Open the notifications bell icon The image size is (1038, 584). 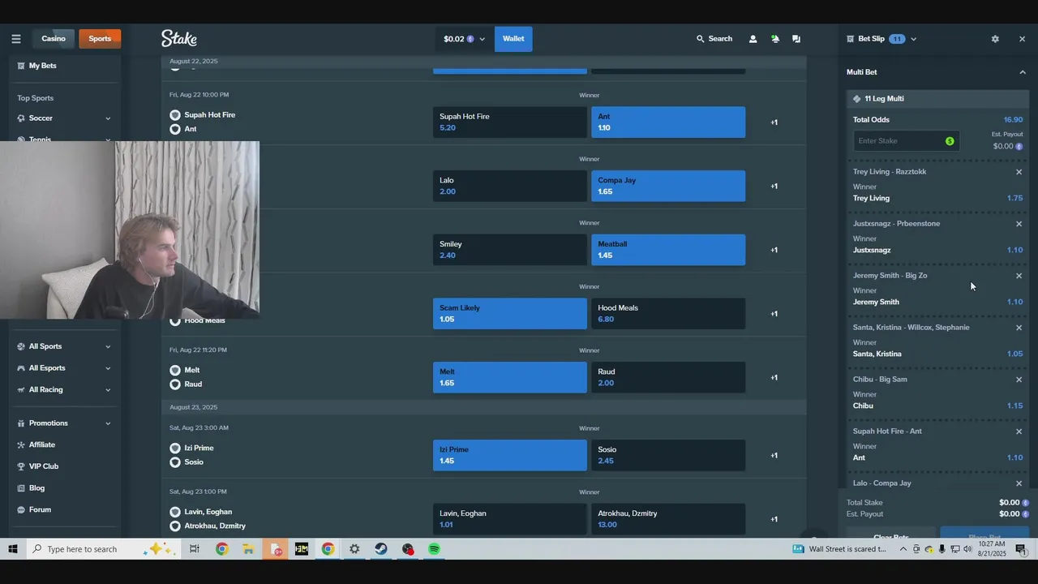[774, 39]
